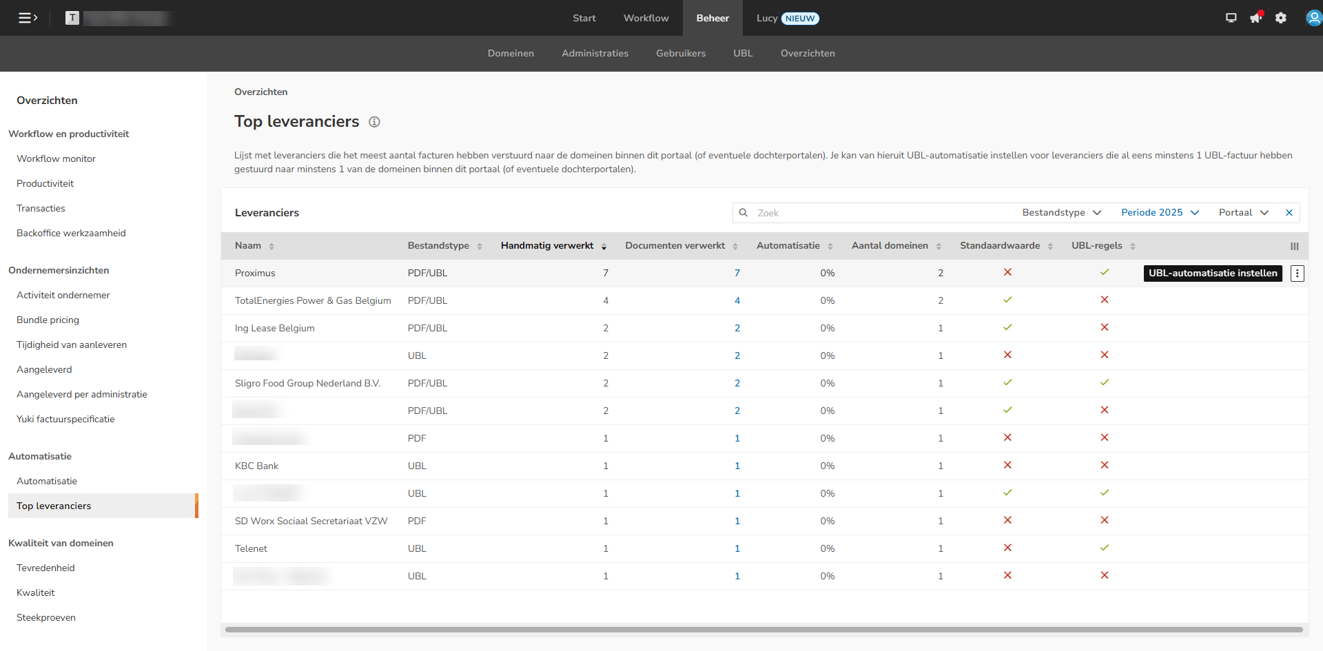1323x651 pixels.
Task: Open the Bestandstype filter dropdown
Action: 1061,213
